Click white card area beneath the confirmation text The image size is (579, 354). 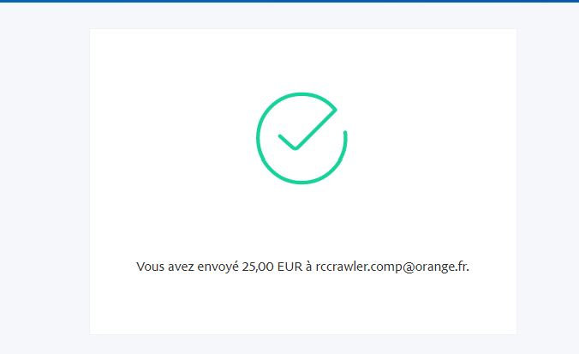click(x=303, y=304)
